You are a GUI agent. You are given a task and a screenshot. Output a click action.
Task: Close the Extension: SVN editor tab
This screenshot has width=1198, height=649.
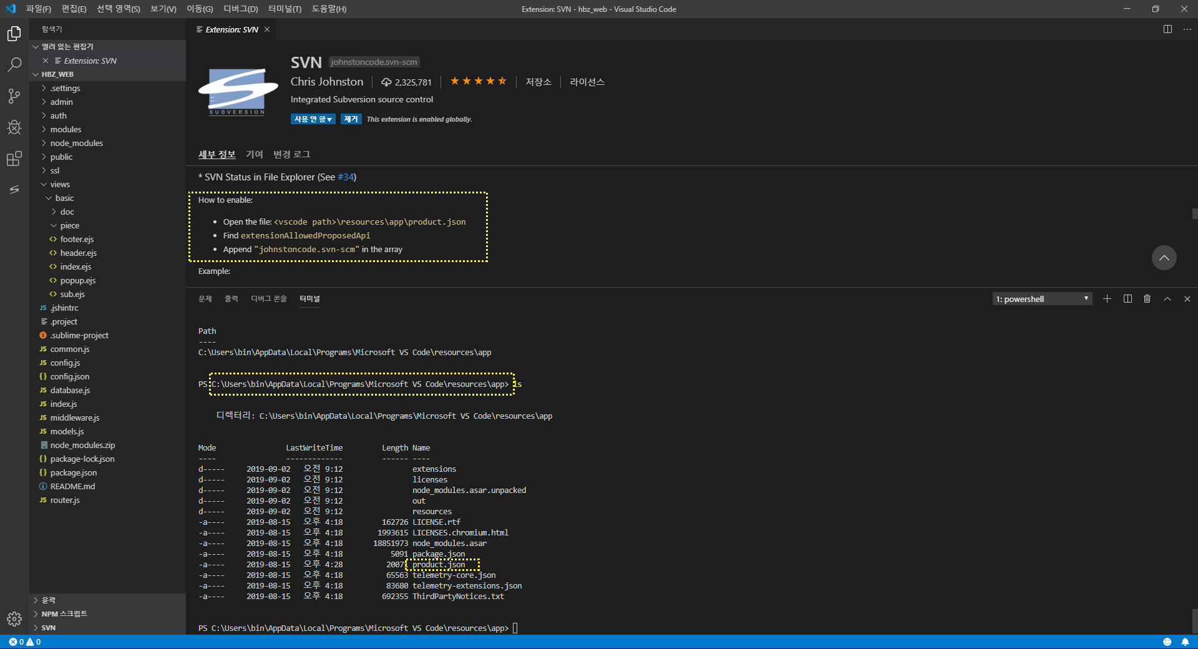click(267, 29)
